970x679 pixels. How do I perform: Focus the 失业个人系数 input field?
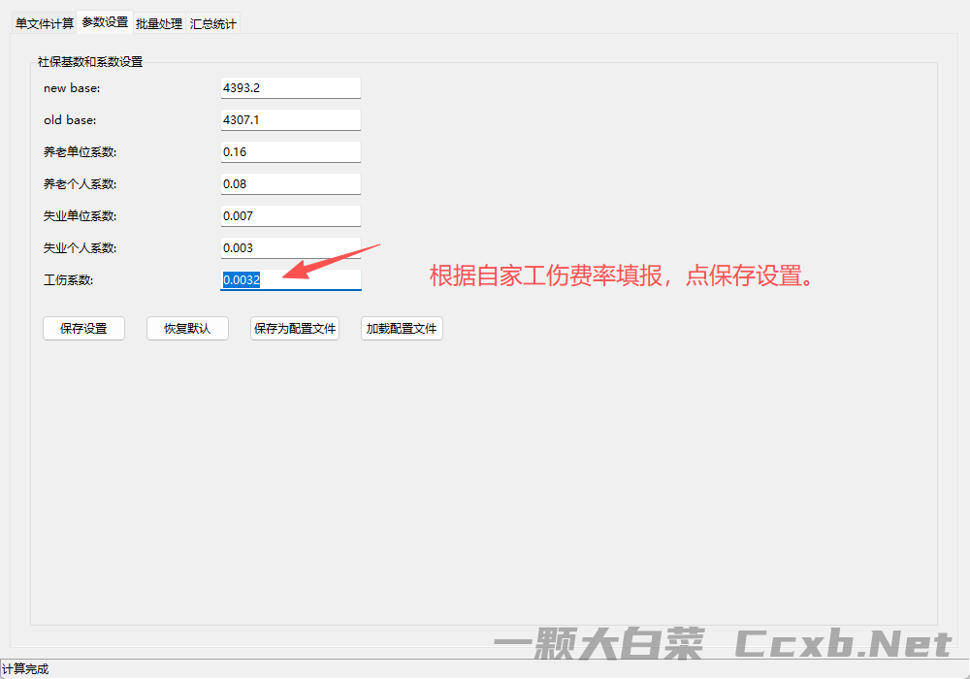[x=291, y=247]
